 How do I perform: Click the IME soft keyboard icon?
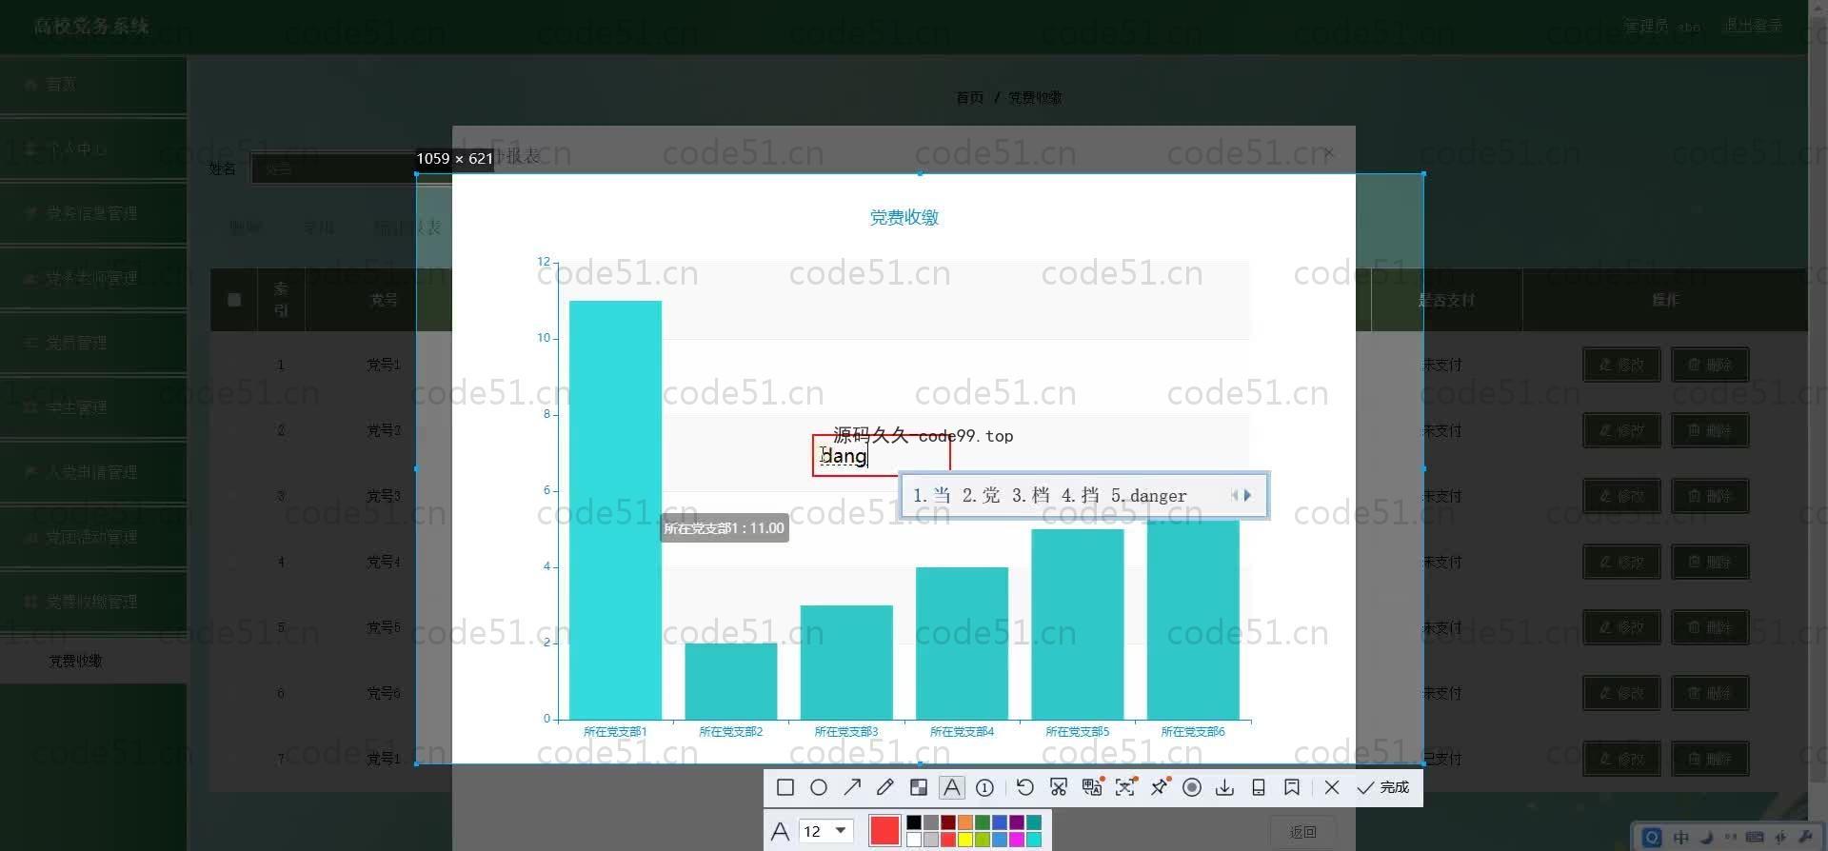(x=1755, y=838)
